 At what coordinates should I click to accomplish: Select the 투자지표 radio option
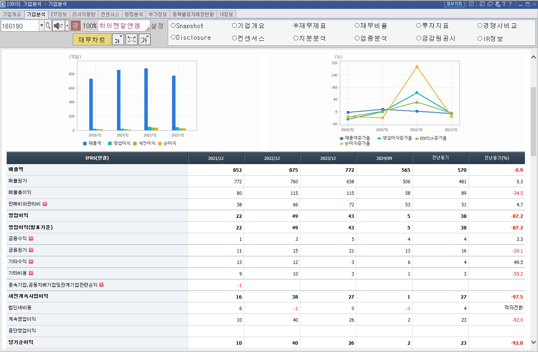point(419,26)
